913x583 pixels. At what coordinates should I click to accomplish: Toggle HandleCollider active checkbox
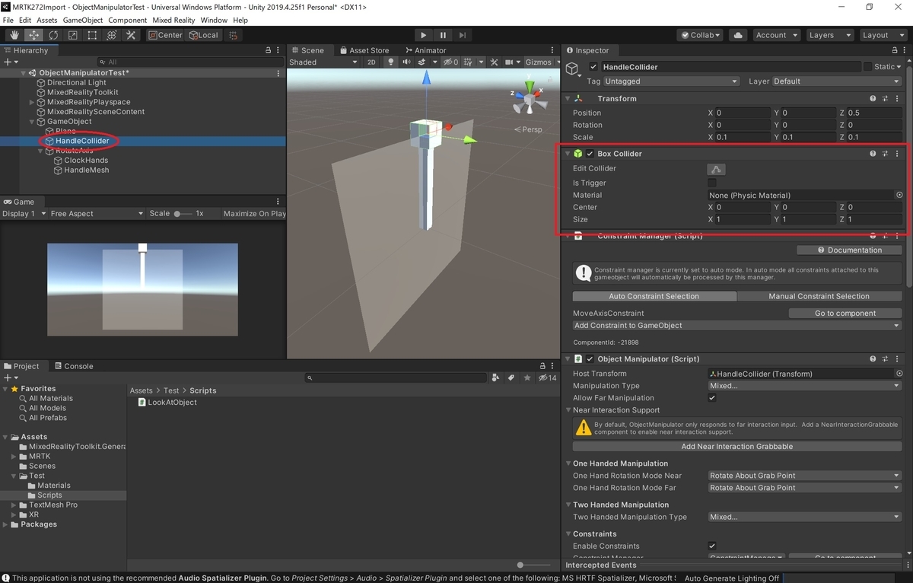coord(593,67)
